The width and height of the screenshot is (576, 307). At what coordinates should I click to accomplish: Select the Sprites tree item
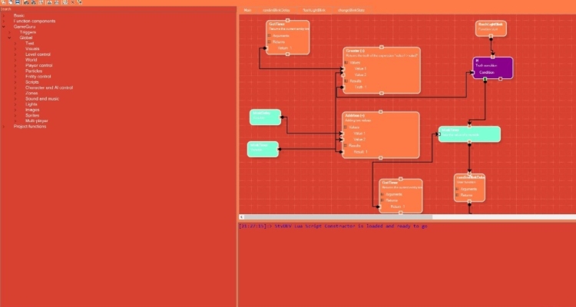point(32,115)
